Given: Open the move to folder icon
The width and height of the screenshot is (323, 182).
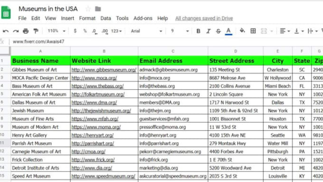Looking at the screenshot, I should [98, 9].
